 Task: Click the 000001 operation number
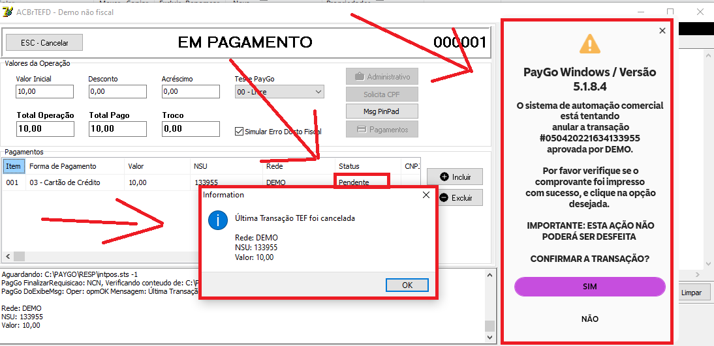[x=460, y=42]
